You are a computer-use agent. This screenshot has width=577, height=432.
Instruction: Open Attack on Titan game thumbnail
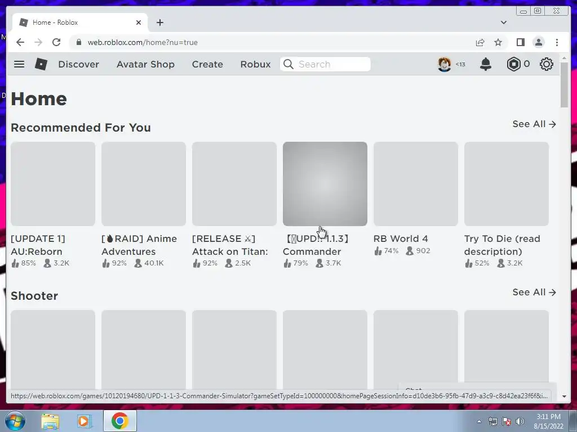click(234, 184)
